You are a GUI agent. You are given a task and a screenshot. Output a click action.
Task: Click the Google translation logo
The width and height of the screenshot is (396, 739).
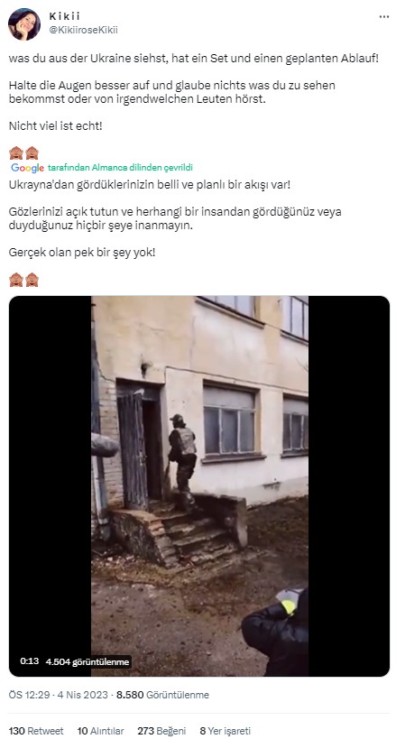tap(27, 168)
